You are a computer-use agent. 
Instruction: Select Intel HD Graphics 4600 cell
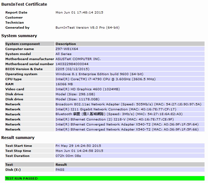tap(130, 89)
